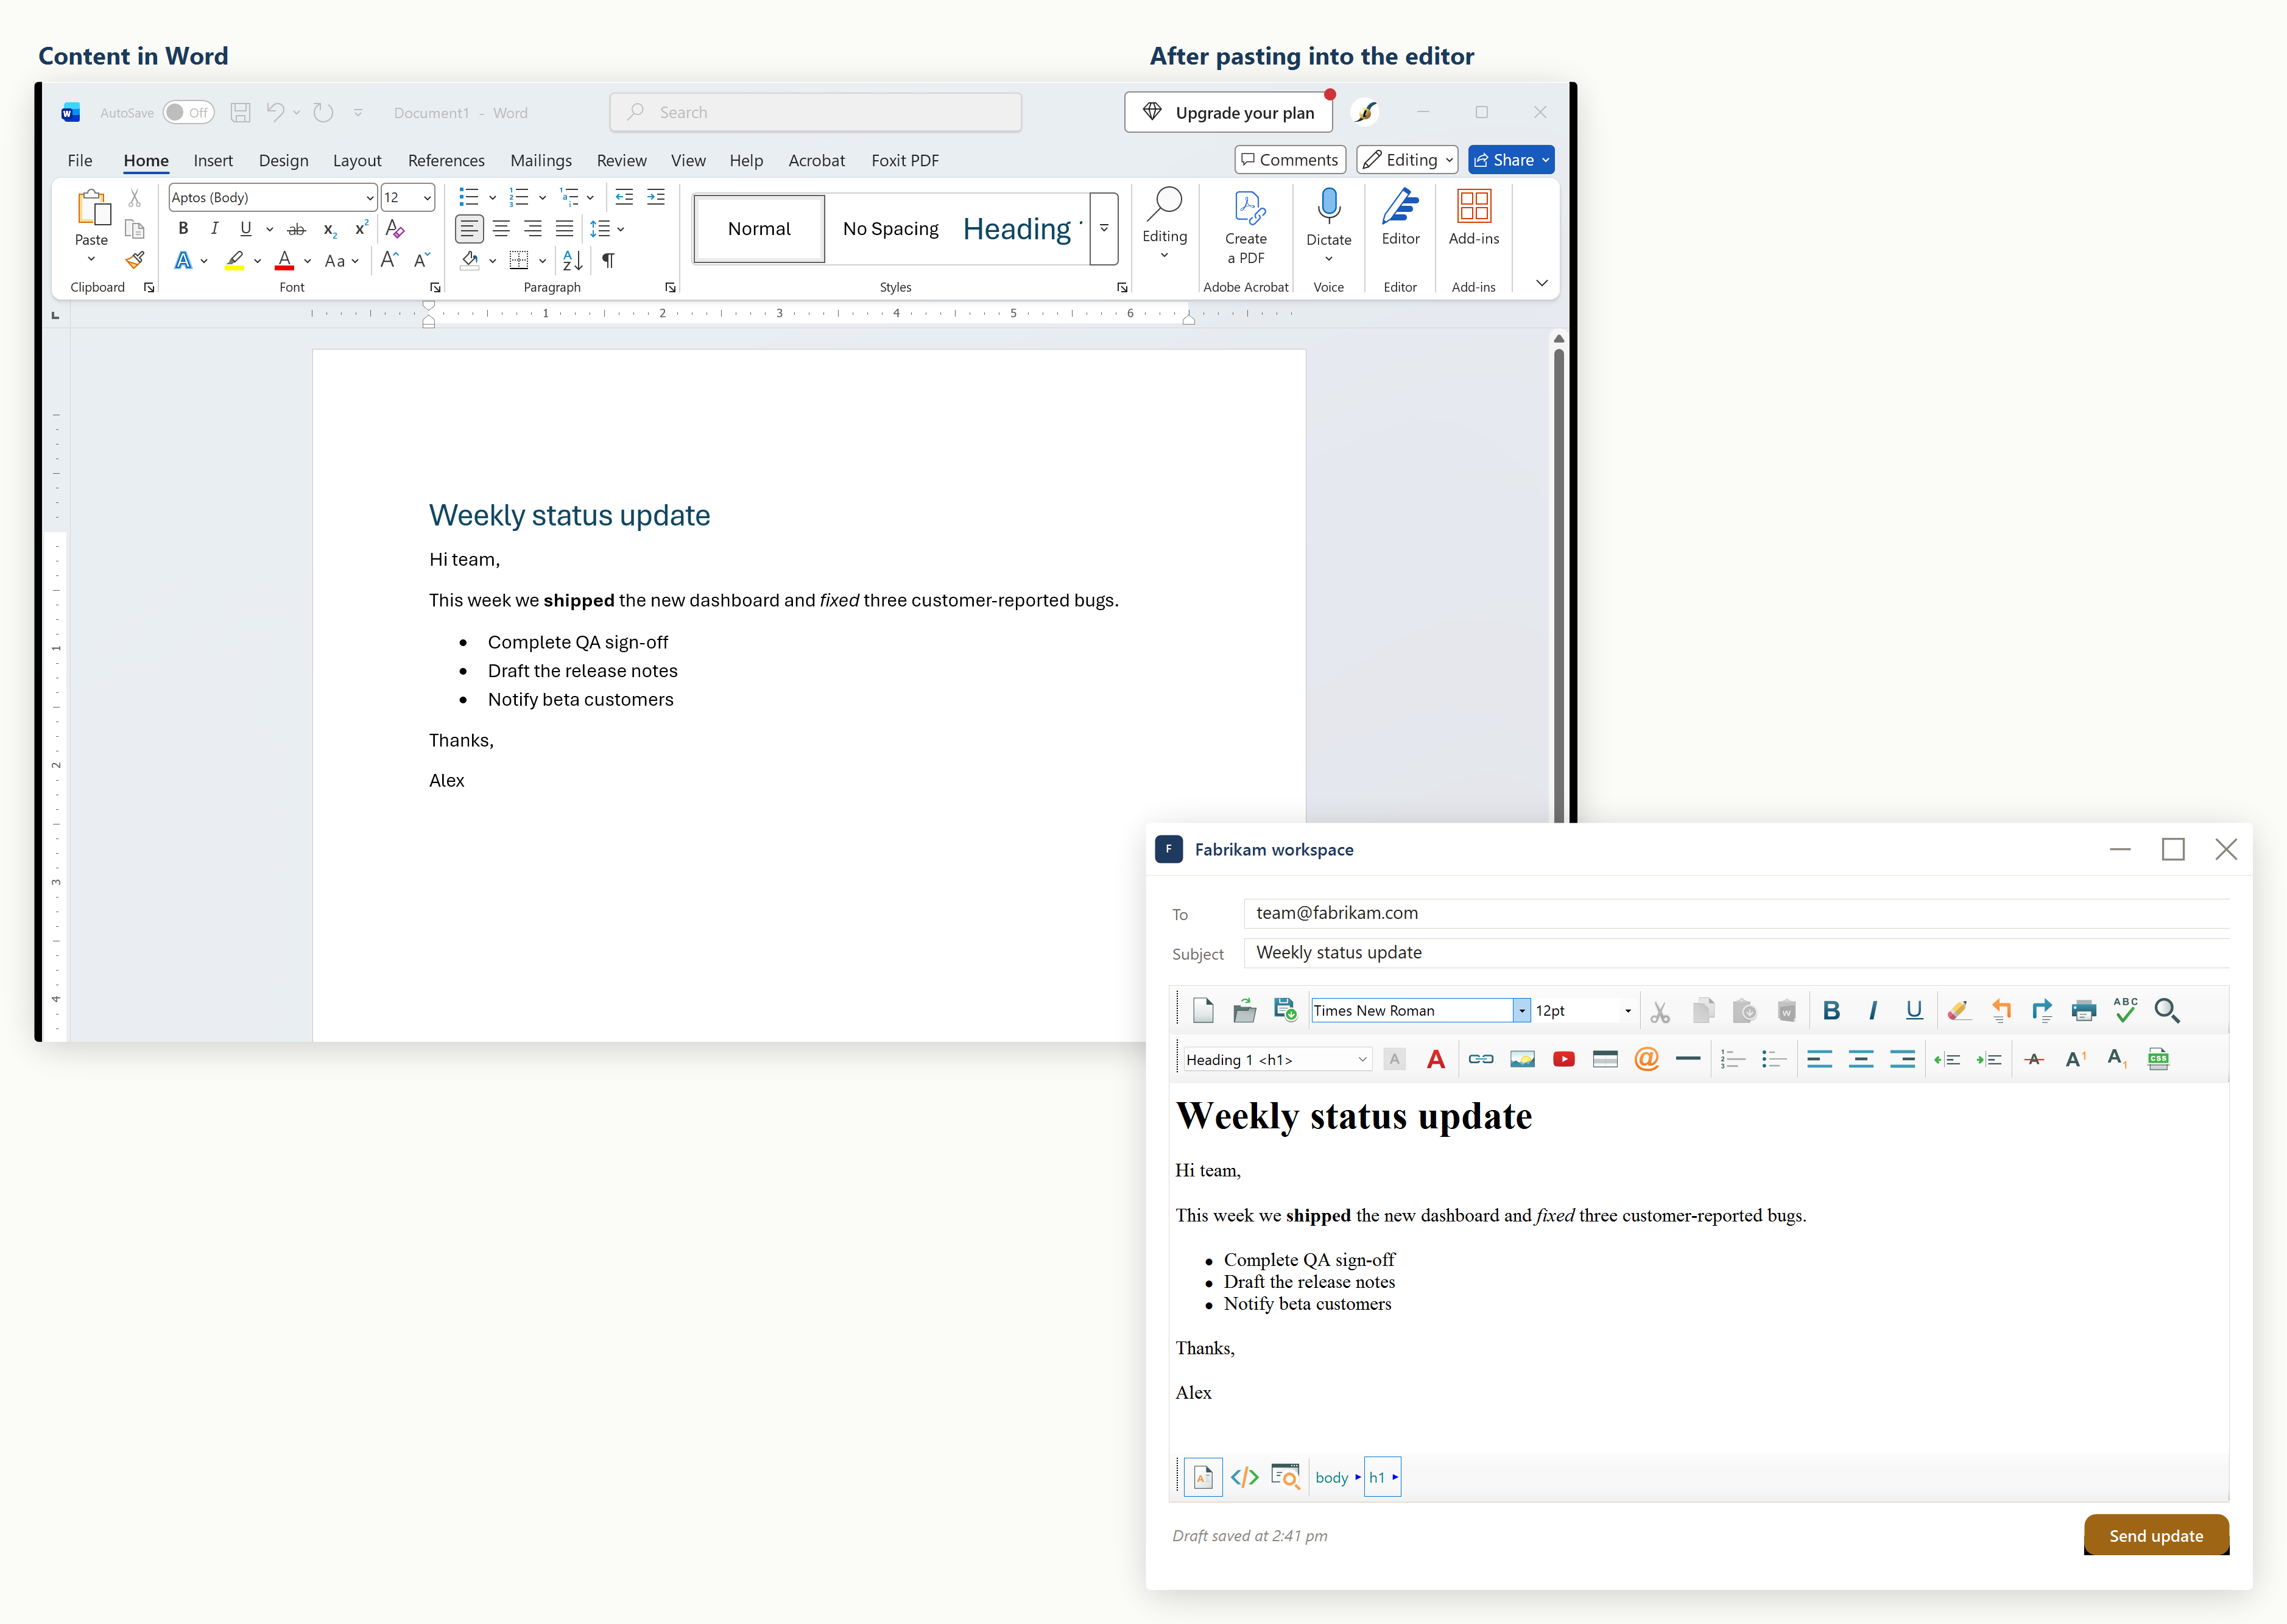Open the References tab in Word
This screenshot has width=2287, height=1624.
[446, 160]
